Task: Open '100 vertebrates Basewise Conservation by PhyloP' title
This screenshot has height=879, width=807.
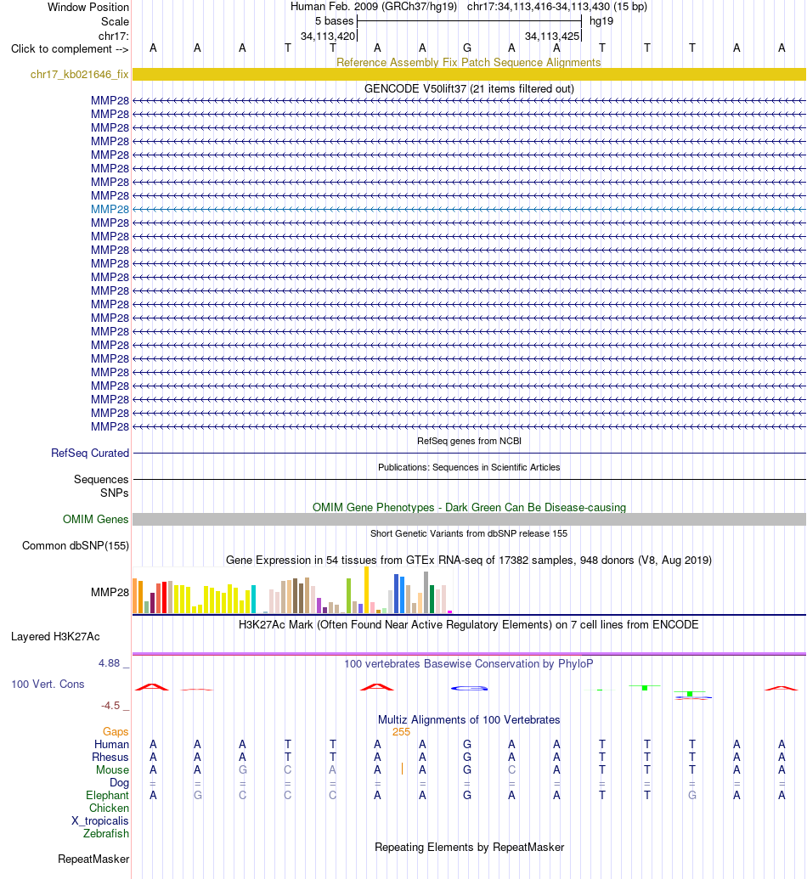Action: click(468, 664)
